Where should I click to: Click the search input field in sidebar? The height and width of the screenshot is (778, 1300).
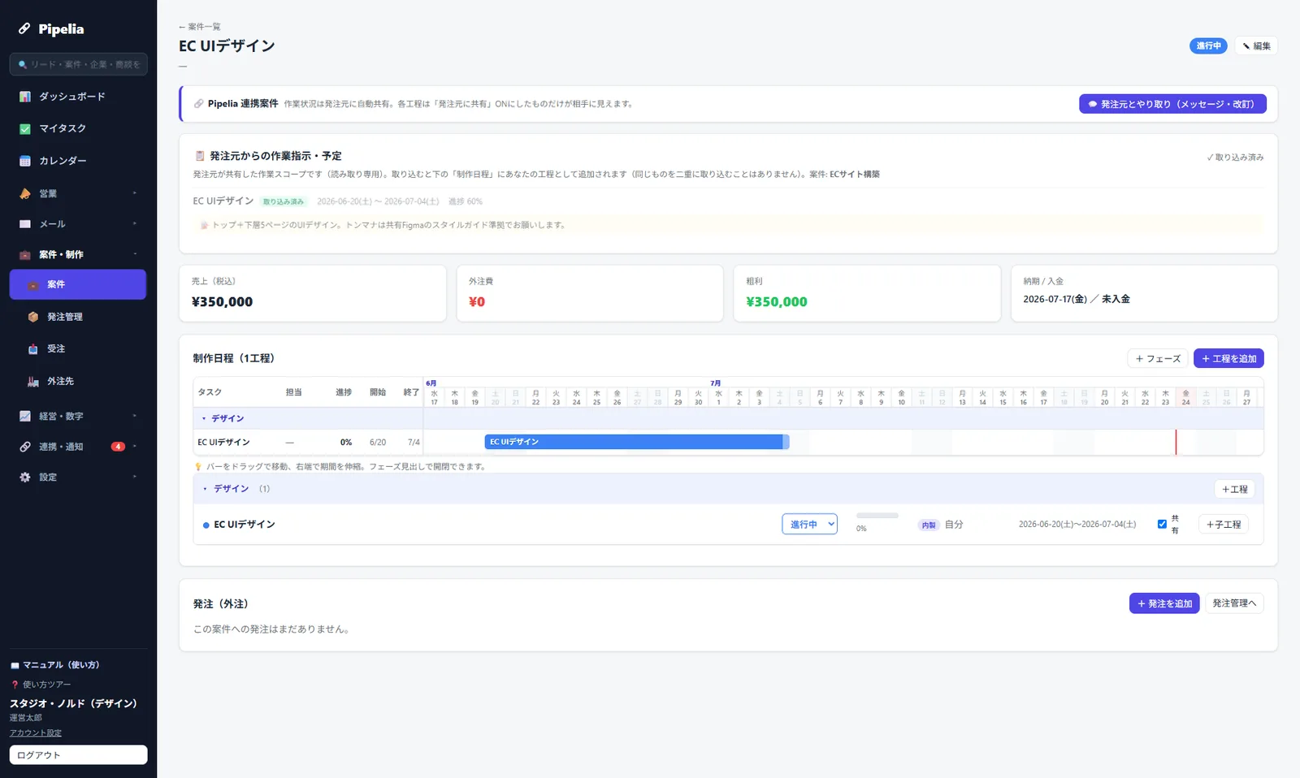[78, 64]
